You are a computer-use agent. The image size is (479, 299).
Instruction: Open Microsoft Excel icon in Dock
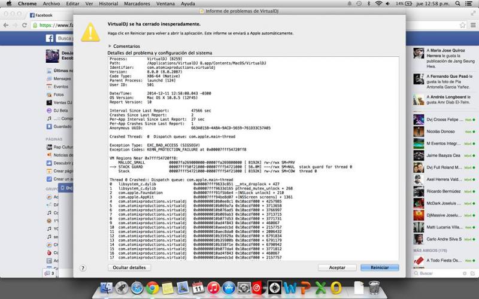[320, 288]
